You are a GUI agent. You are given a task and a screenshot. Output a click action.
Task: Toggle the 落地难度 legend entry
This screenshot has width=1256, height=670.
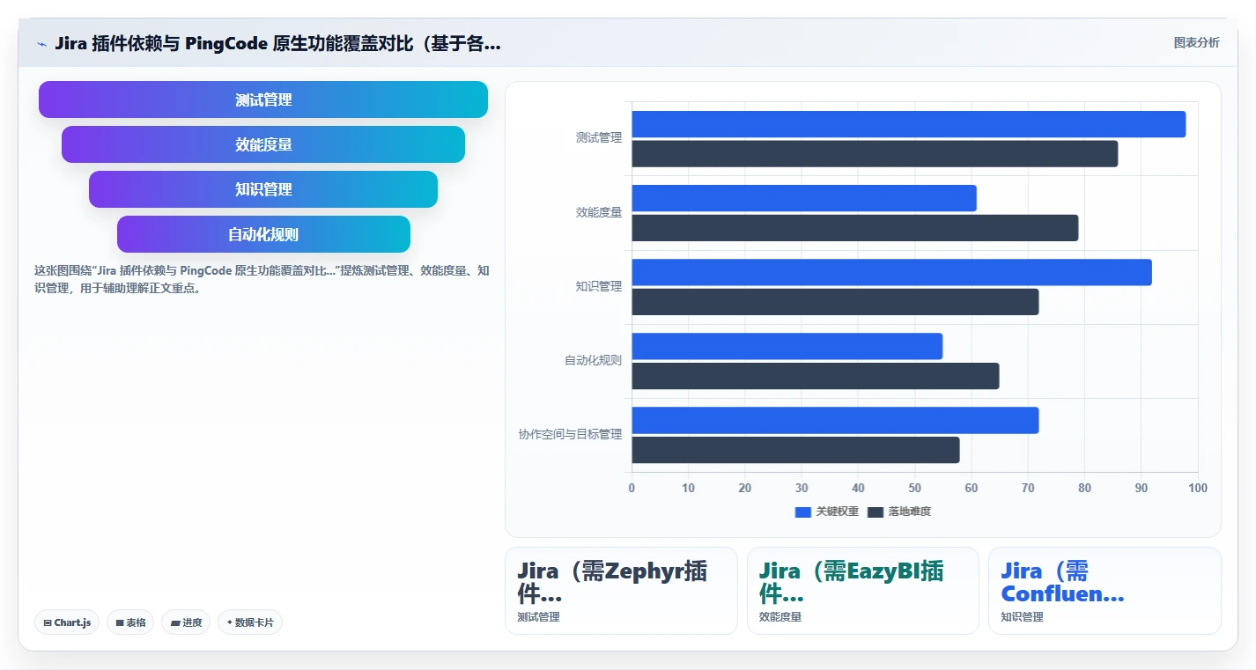[x=898, y=512]
